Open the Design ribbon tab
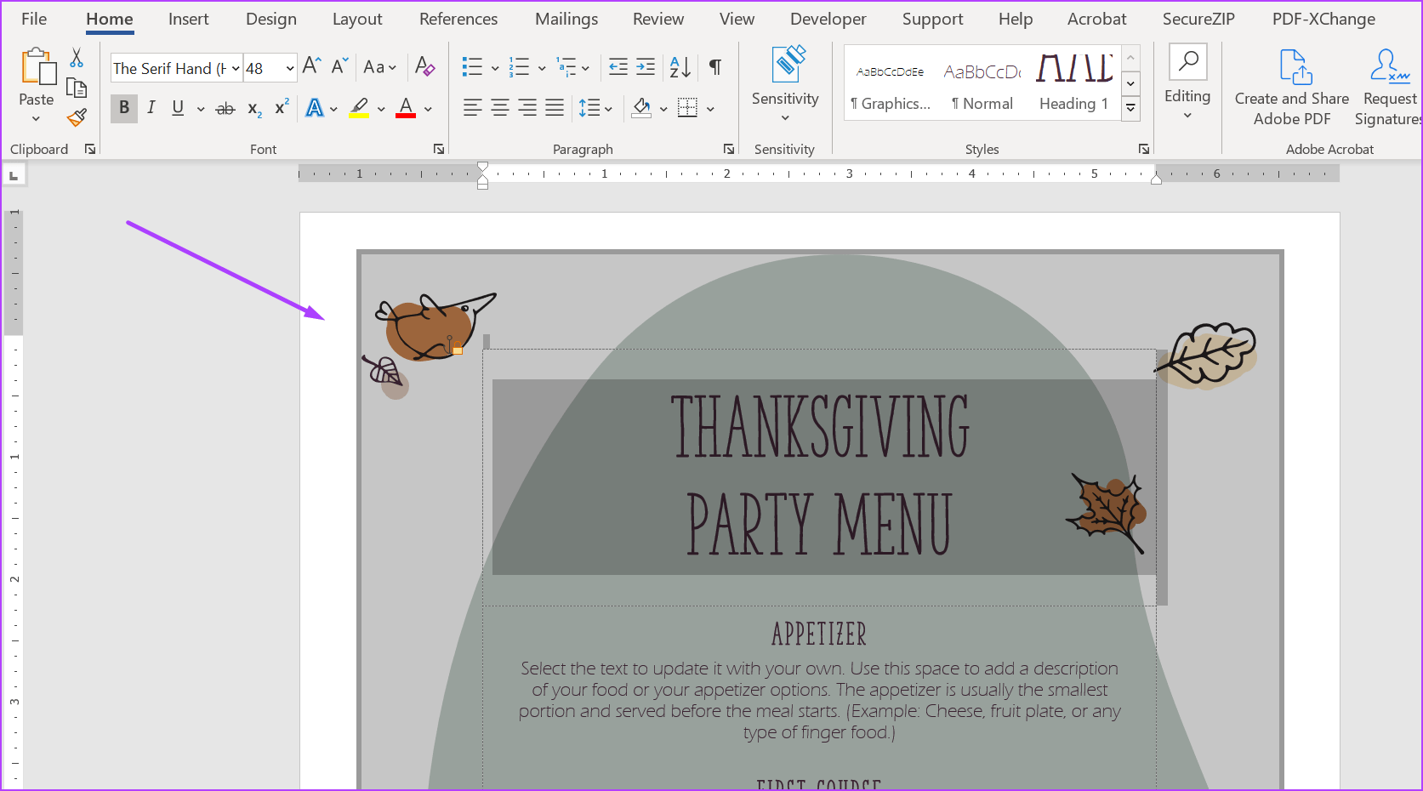Viewport: 1423px width, 791px height. click(270, 19)
